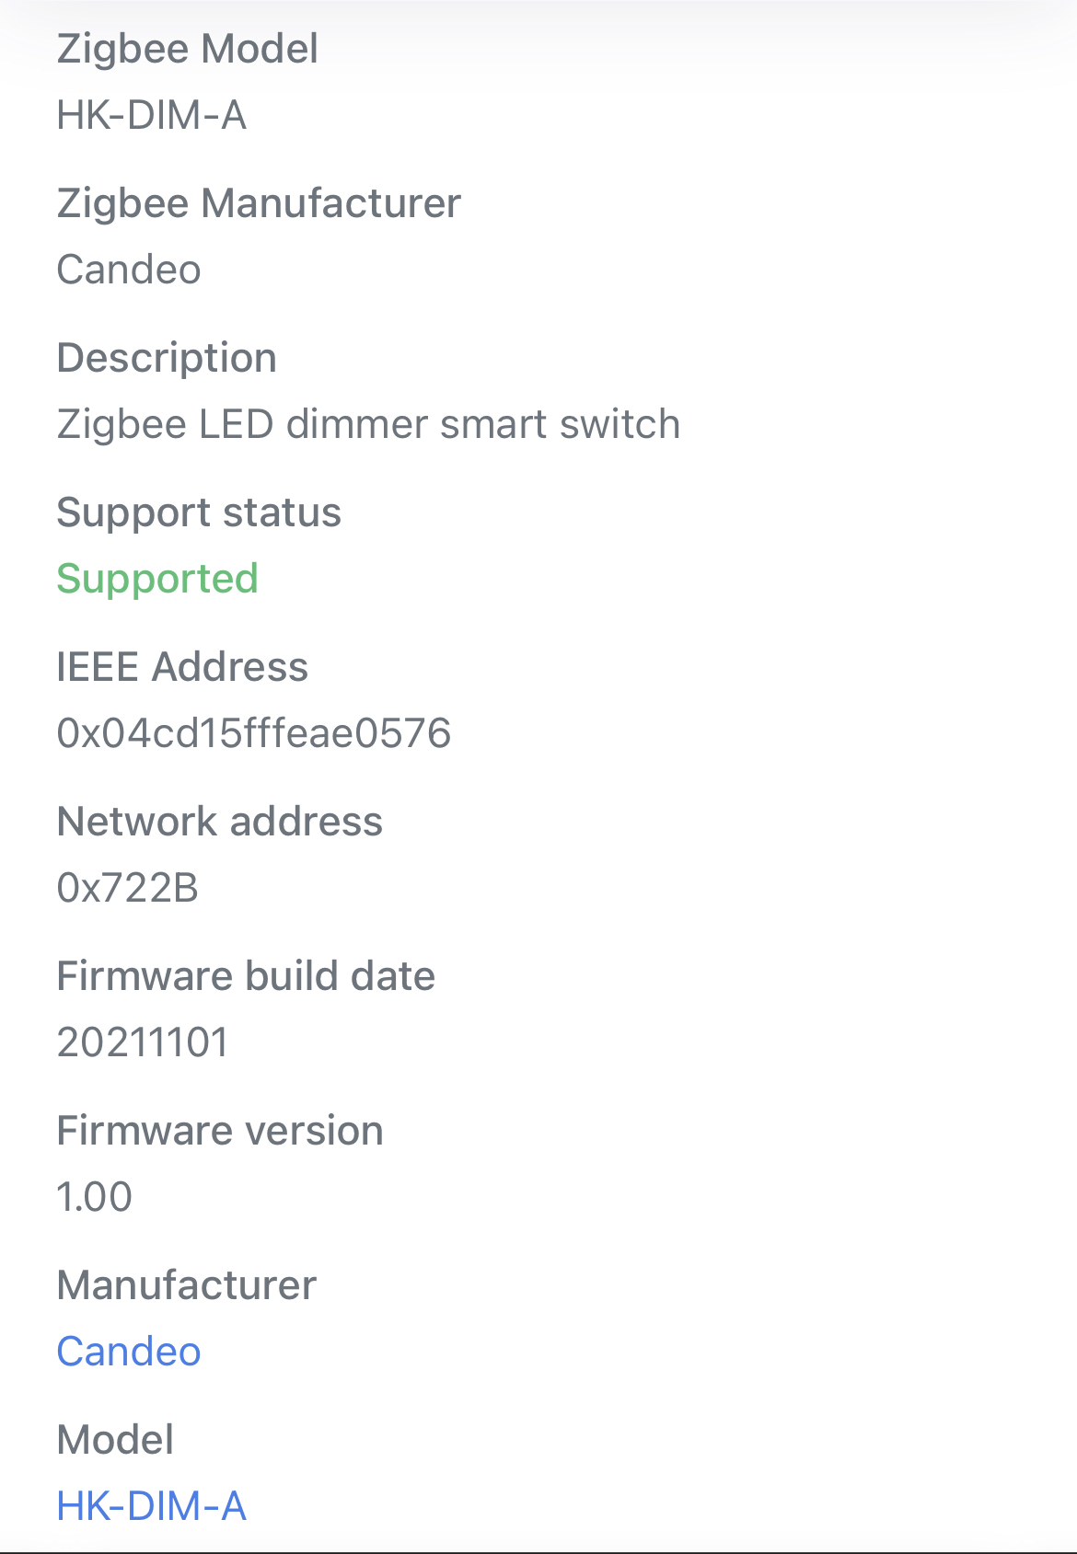Open the Candeo manufacturer link
1077x1554 pixels.
click(x=128, y=1350)
